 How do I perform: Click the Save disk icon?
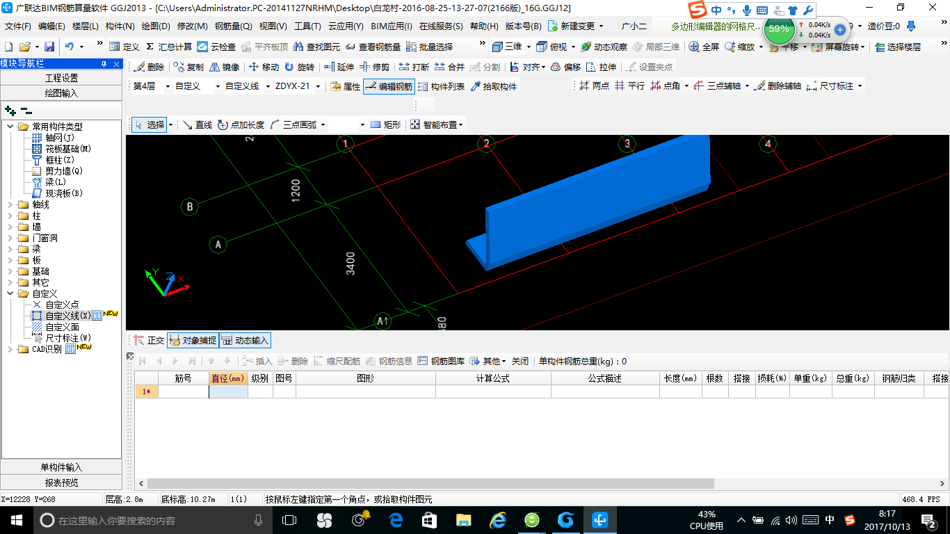49,47
